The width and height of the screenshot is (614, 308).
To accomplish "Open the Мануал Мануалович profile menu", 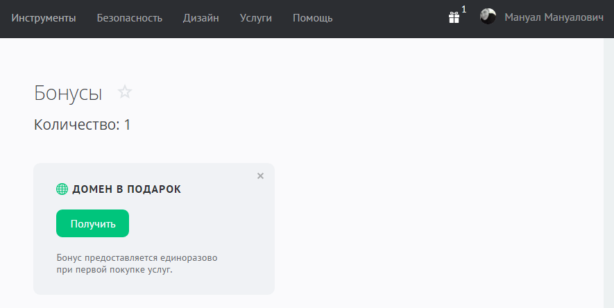I will 554,17.
